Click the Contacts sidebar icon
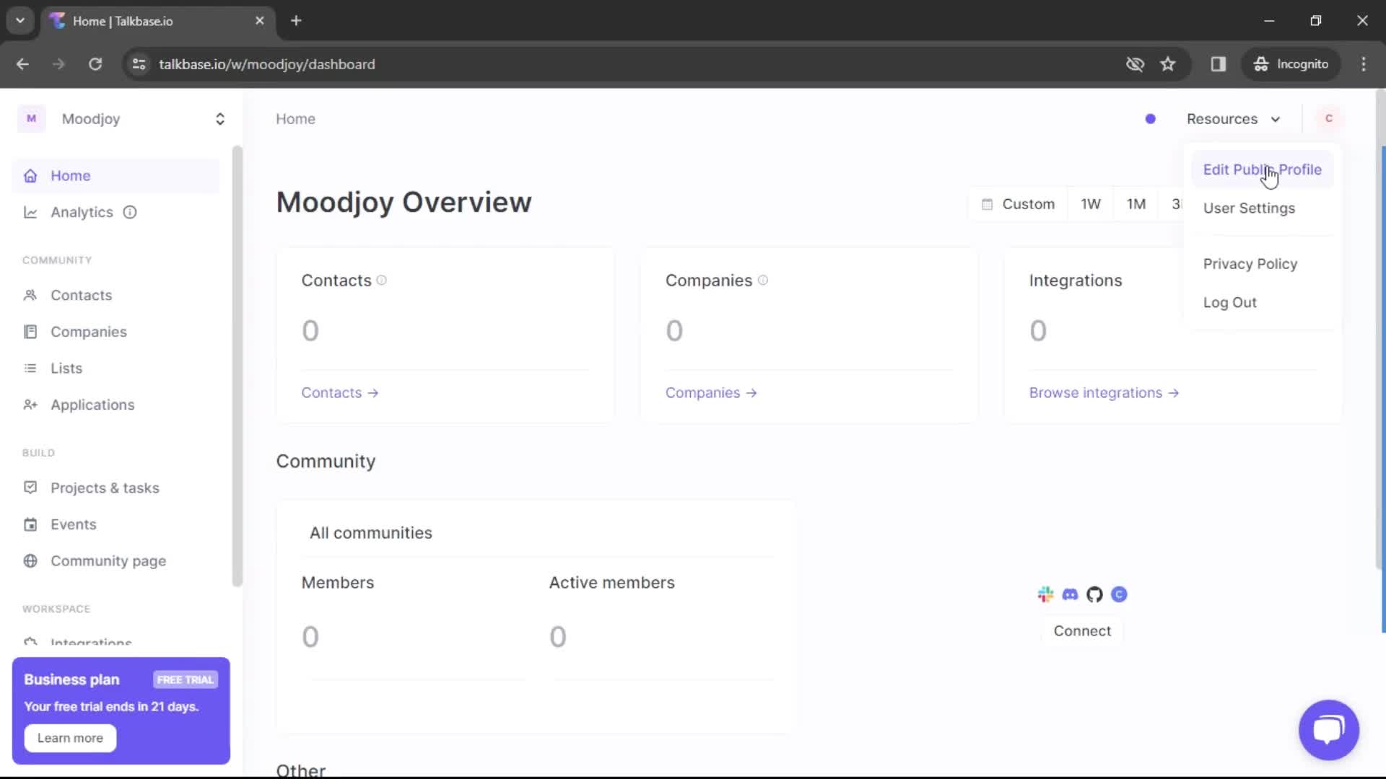This screenshot has height=779, width=1386. click(x=29, y=295)
